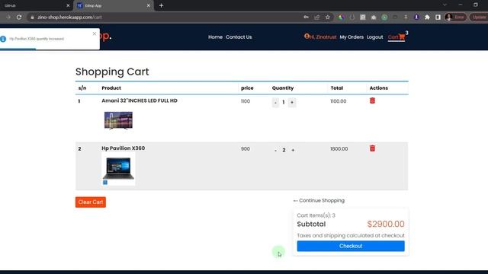Open My Orders page
Image resolution: width=488 pixels, height=274 pixels.
tap(352, 37)
